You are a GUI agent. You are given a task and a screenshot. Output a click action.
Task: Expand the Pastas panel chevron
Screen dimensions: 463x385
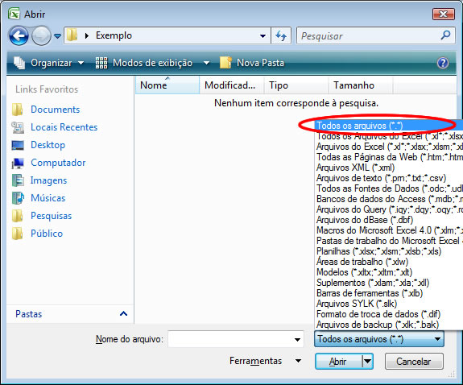click(123, 314)
